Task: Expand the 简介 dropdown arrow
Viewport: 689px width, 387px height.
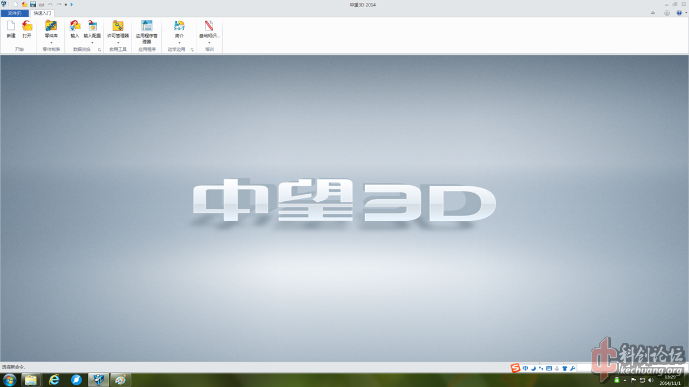Action: (x=179, y=42)
